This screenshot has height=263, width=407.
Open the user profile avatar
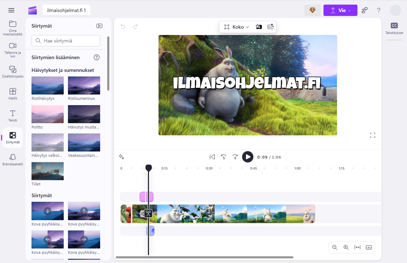coord(396,10)
